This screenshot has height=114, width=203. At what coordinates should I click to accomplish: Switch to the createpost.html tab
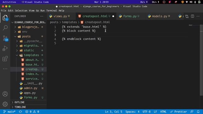click(x=96, y=16)
